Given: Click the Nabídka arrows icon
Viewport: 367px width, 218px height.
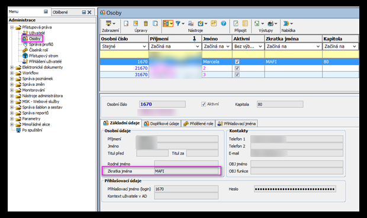Looking at the screenshot, I should tap(286, 24).
